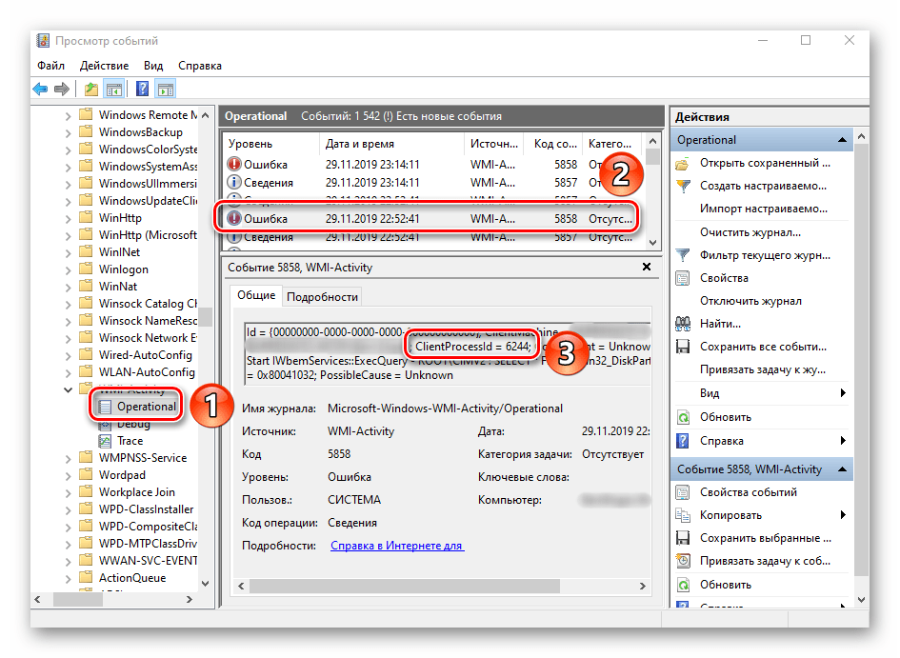Click the error icon in 23:14:11 Ошибка row
The height and width of the screenshot is (658, 900).
[x=234, y=164]
